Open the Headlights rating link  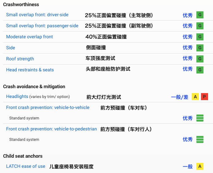pos(17,96)
